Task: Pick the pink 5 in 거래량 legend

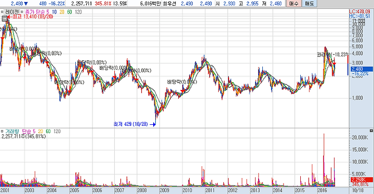Action: click(34, 131)
